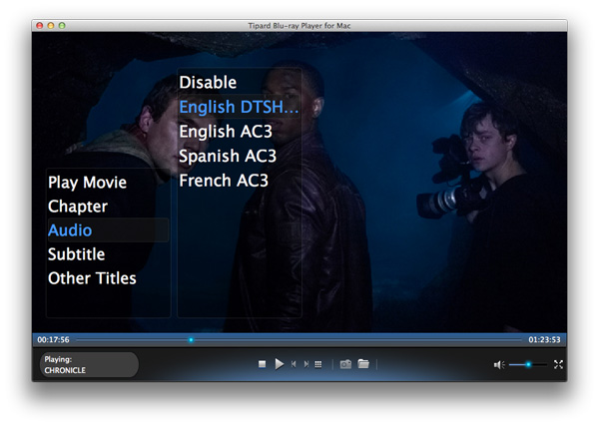This screenshot has width=599, height=426.
Task: Skip to the previous chapter
Action: [x=294, y=364]
